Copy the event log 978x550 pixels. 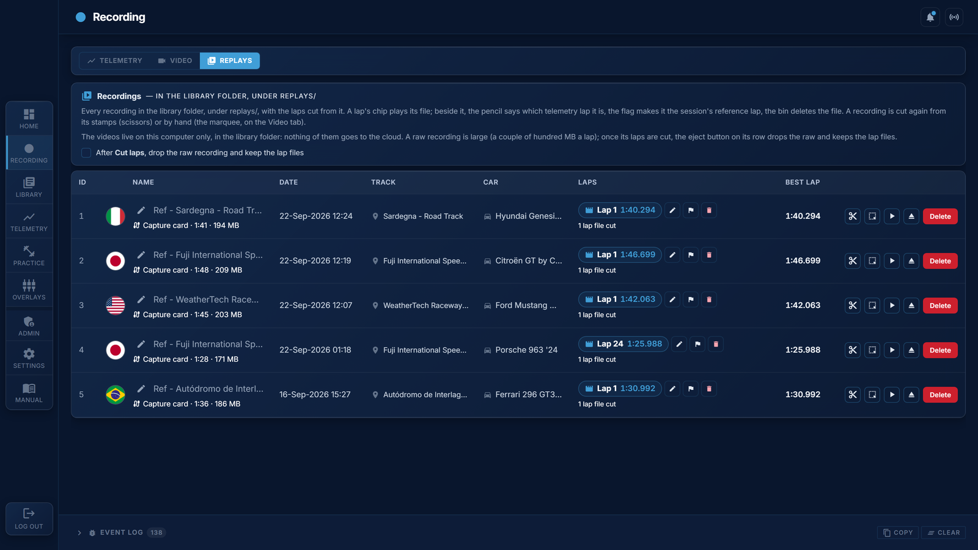click(898, 533)
